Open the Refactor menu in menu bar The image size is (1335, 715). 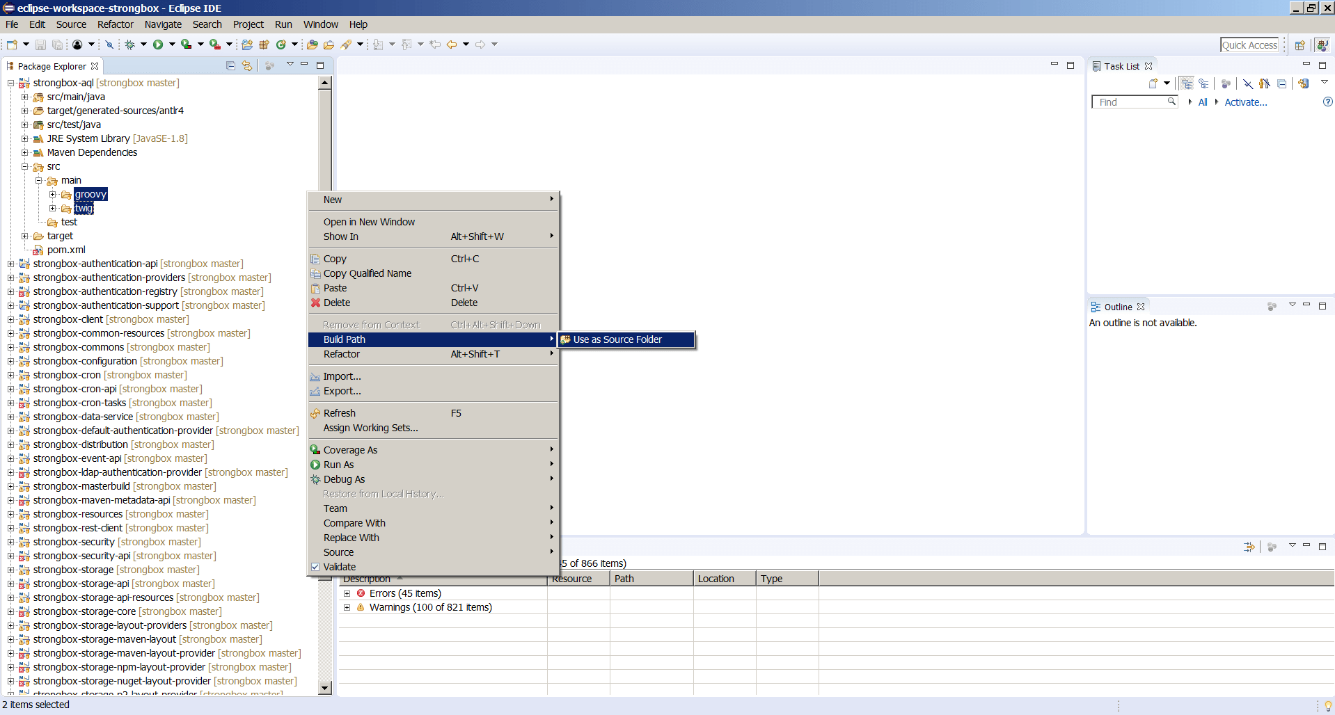pyautogui.click(x=115, y=24)
